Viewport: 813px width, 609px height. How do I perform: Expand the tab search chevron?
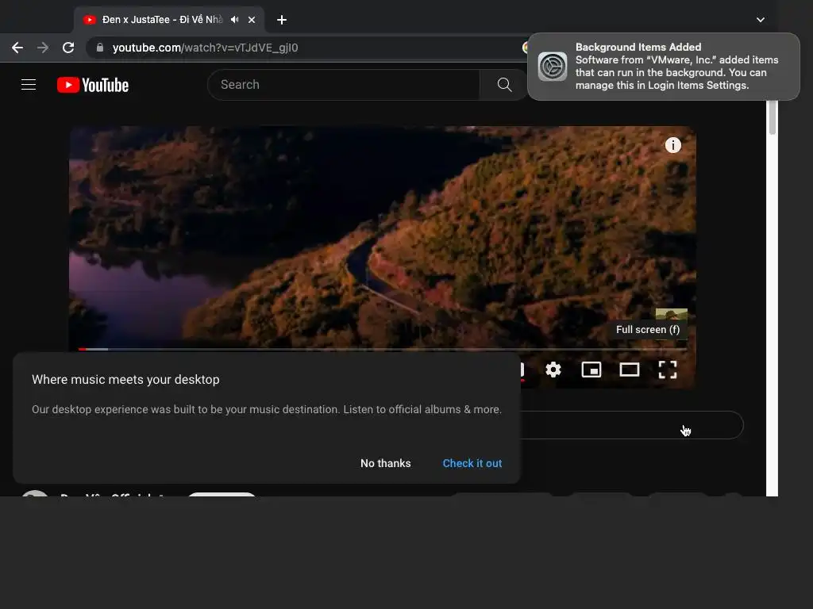[760, 20]
